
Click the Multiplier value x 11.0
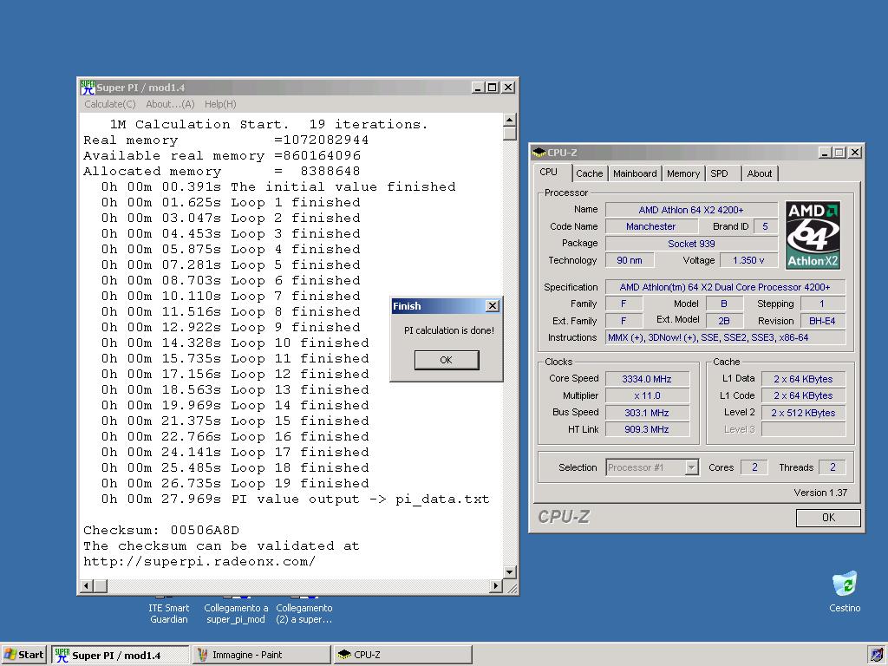pyautogui.click(x=647, y=395)
